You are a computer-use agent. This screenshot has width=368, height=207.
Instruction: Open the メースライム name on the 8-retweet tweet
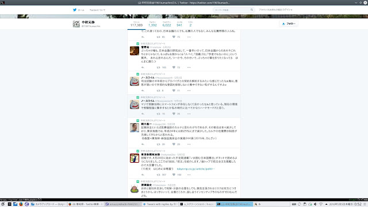pyautogui.click(x=148, y=78)
